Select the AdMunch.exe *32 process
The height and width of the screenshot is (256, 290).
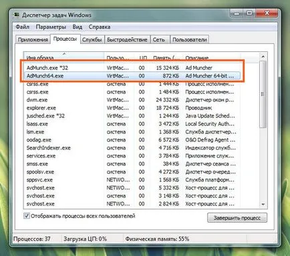132,68
